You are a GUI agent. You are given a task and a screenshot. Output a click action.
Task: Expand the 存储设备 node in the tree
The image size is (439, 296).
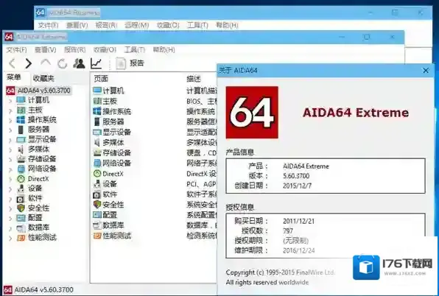click(10, 160)
